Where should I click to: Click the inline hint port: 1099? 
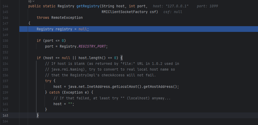tap(207, 6)
